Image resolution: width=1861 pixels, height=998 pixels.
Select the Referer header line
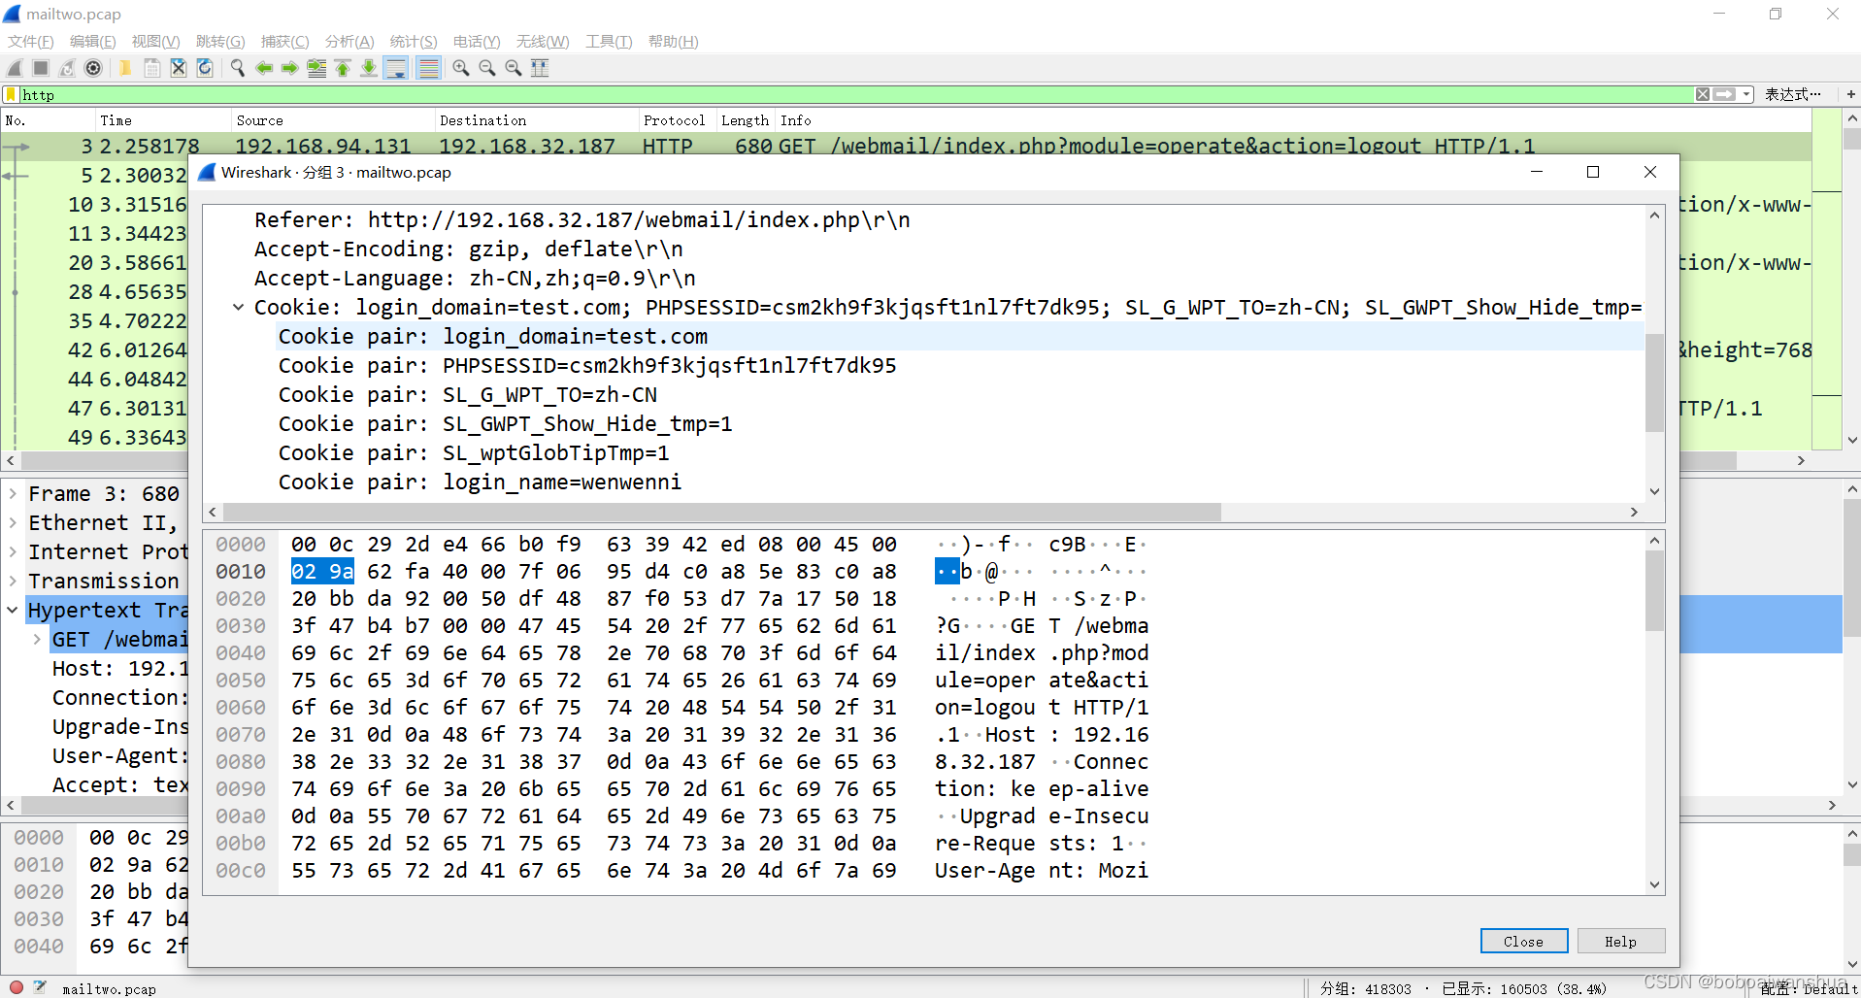pyautogui.click(x=582, y=220)
